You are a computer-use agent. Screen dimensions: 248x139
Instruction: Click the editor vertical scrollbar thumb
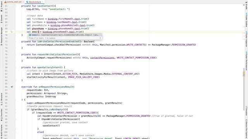pos(244,89)
